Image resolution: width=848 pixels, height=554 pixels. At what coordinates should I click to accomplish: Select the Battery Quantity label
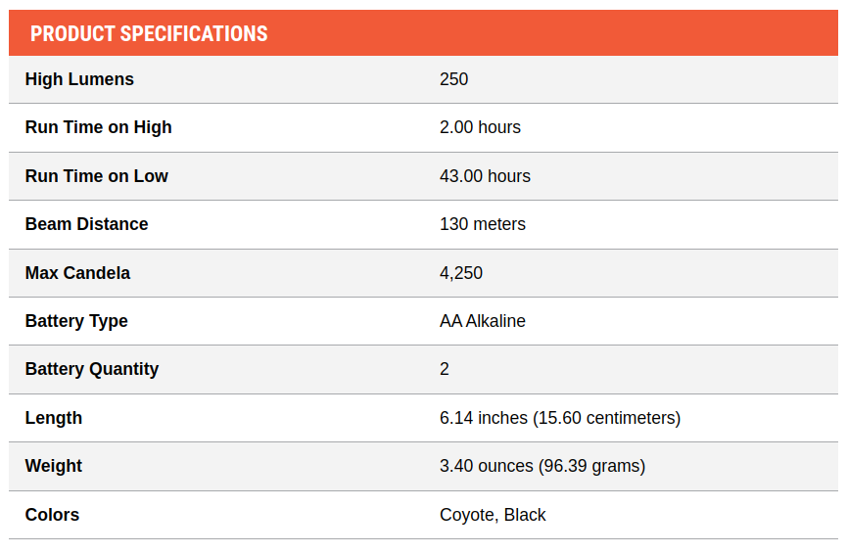[x=92, y=370]
